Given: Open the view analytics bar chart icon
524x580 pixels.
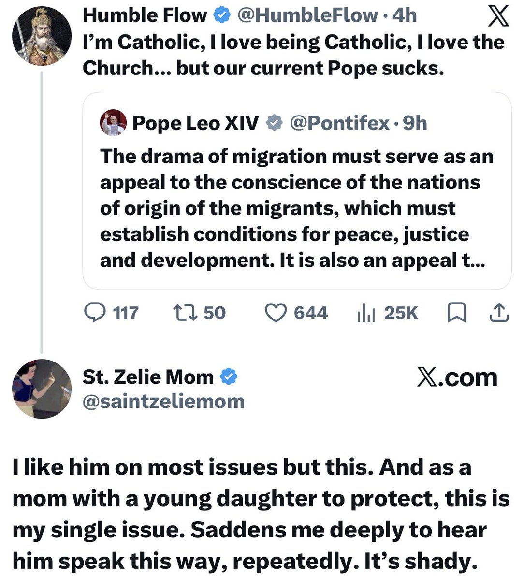Looking at the screenshot, I should point(366,314).
